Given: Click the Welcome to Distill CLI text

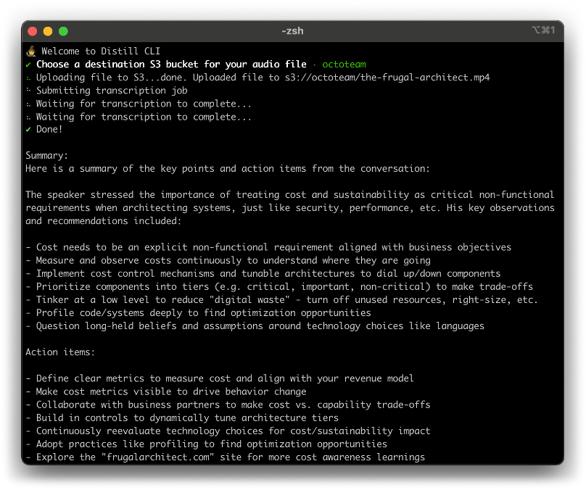Looking at the screenshot, I should click(x=101, y=51).
